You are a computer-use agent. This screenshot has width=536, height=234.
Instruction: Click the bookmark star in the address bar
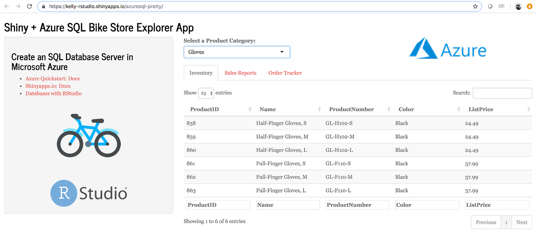coord(475,6)
